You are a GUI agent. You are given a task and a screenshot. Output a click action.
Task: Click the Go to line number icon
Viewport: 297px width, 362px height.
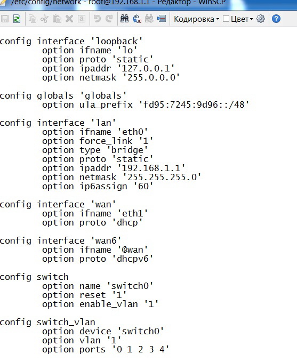(162, 19)
